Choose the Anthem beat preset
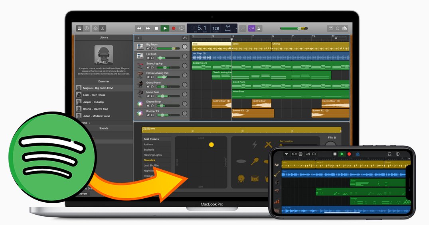 148,145
